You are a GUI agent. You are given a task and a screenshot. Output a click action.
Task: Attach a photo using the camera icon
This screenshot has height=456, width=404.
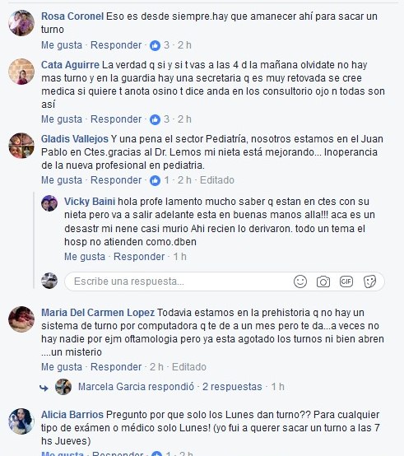pyautogui.click(x=323, y=282)
